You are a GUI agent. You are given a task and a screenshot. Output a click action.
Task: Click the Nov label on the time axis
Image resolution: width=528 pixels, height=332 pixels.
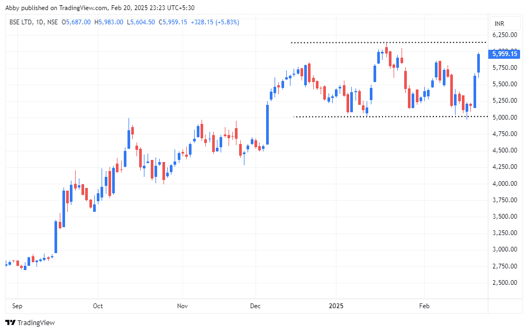click(182, 306)
